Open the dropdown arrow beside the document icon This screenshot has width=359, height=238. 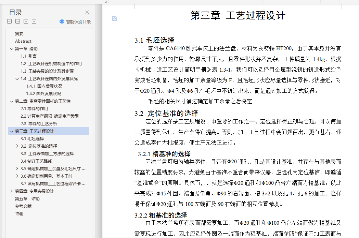120,18
